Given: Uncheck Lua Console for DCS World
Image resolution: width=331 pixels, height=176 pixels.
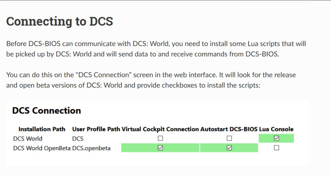Looking at the screenshot, I should 276,138.
